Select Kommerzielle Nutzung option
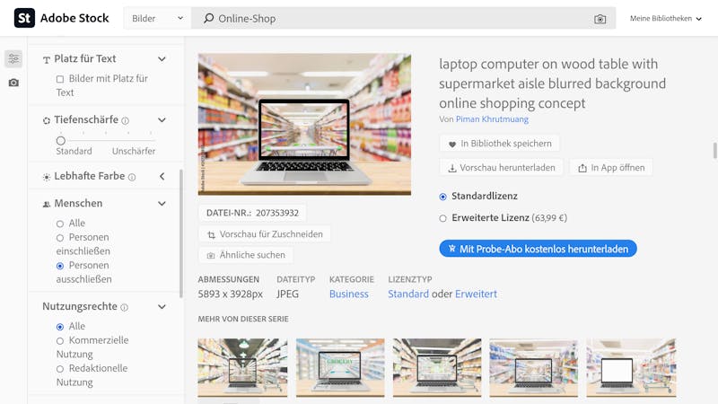Image resolution: width=718 pixels, height=404 pixels. coord(60,341)
